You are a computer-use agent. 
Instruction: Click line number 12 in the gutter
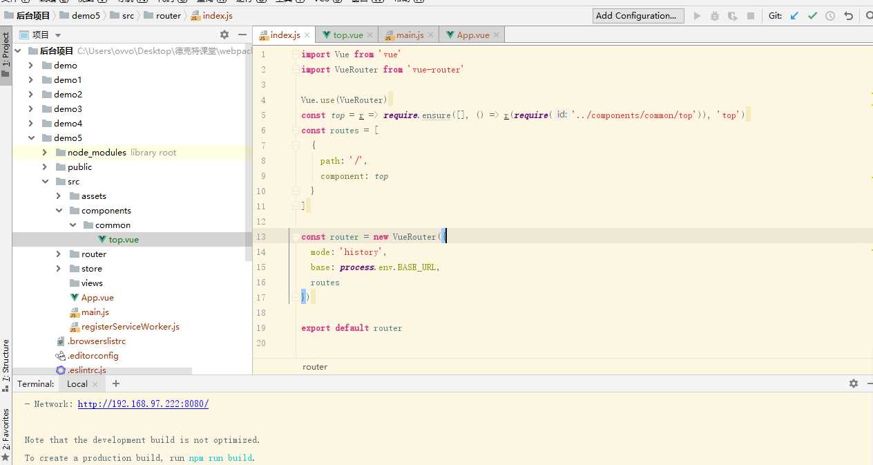261,222
